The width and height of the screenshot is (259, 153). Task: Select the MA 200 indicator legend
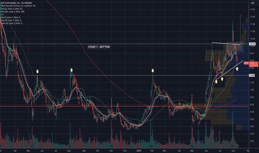pyautogui.click(x=13, y=12)
